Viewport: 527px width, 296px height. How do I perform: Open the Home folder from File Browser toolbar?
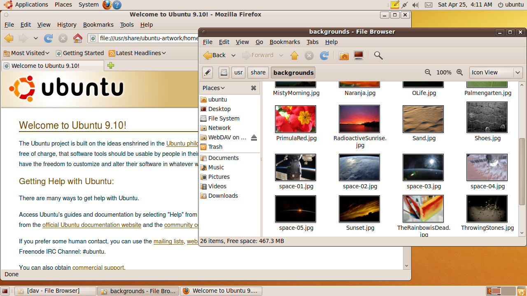(344, 55)
